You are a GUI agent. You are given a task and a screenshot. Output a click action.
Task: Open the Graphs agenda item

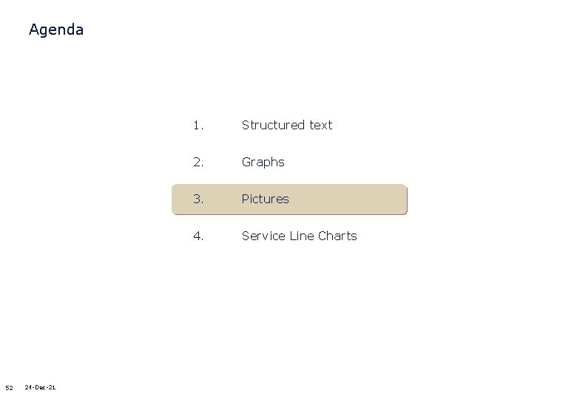263,162
